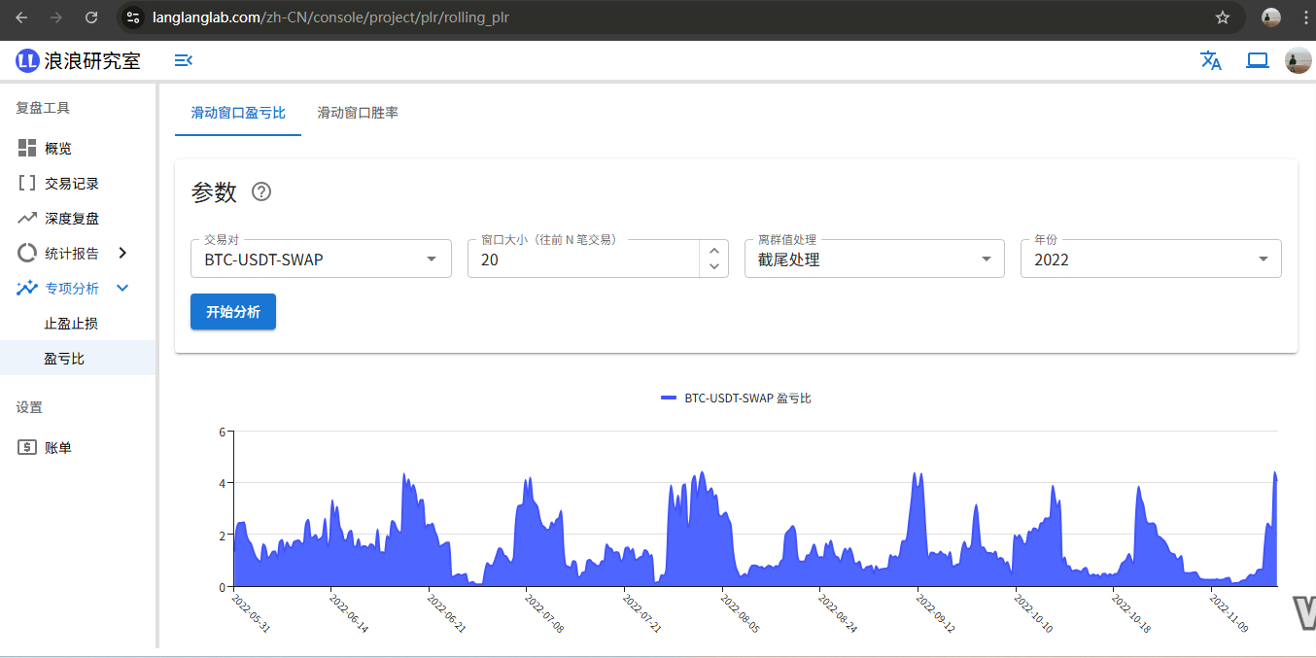Open 账单 under settings
The image size is (1316, 658).
[58, 448]
